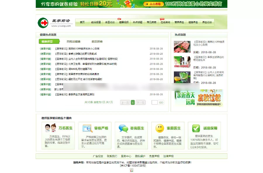Open the 首页 navigation menu item

pos(82,22)
